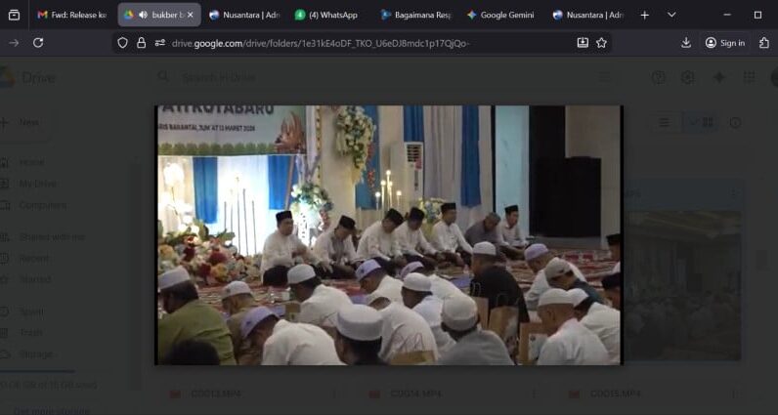The width and height of the screenshot is (778, 415).
Task: Mute the audio on the bukber tab
Action: click(143, 15)
